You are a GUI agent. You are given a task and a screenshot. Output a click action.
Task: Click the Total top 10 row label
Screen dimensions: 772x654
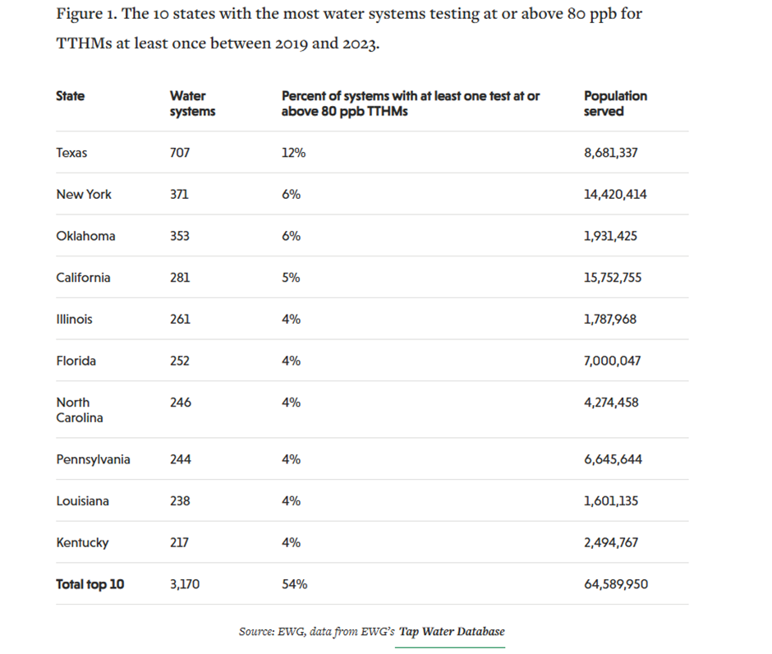pyautogui.click(x=90, y=584)
